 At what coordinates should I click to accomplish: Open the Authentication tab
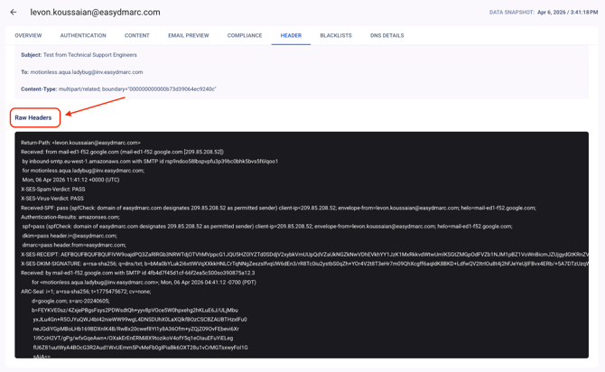click(x=83, y=36)
